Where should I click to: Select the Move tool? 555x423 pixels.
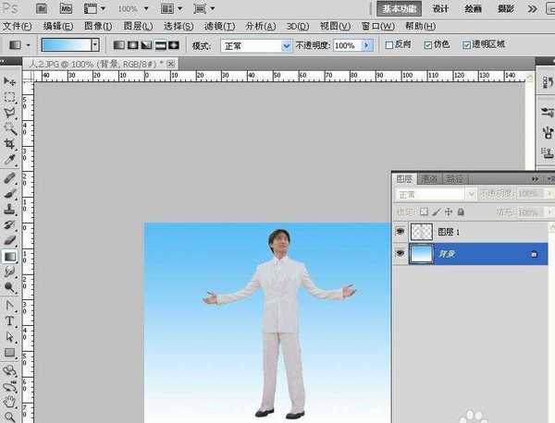(10, 81)
